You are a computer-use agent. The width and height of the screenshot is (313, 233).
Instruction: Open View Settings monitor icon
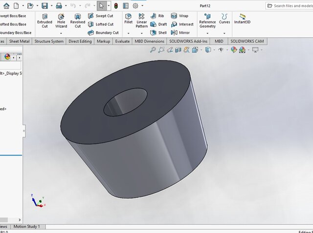click(x=255, y=50)
